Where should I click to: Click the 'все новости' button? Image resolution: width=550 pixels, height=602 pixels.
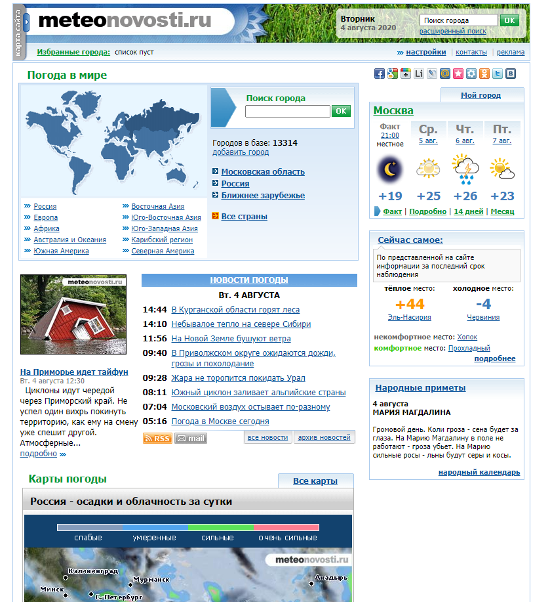coord(267,437)
